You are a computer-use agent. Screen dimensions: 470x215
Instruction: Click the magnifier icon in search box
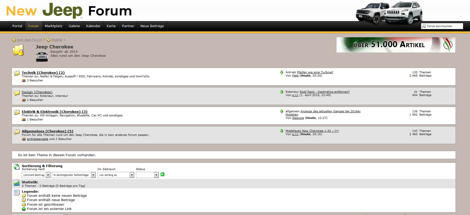tap(424, 26)
